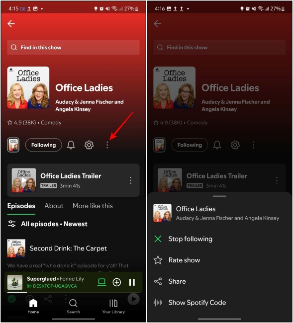Viewport: 293px width, 323px height.
Task: Tap dimmed gear icon on right screen
Action: [x=235, y=145]
